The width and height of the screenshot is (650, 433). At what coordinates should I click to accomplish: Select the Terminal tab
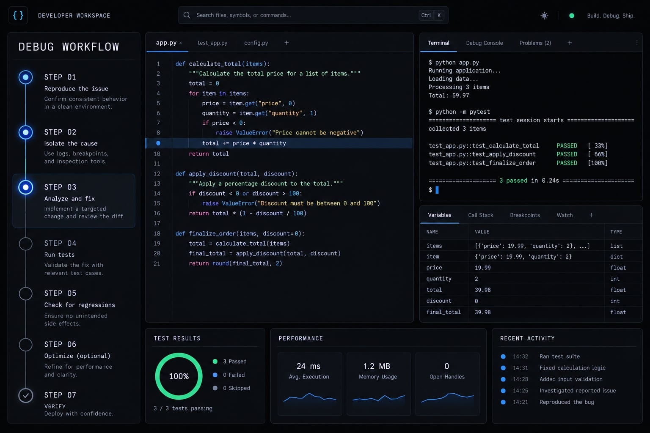pyautogui.click(x=438, y=43)
